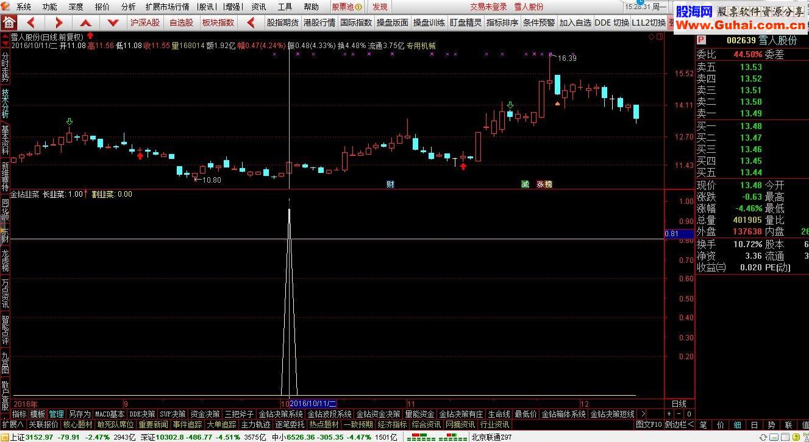809x442 pixels.
Task: Select the 技术分析 side tab
Action: pyautogui.click(x=5, y=103)
